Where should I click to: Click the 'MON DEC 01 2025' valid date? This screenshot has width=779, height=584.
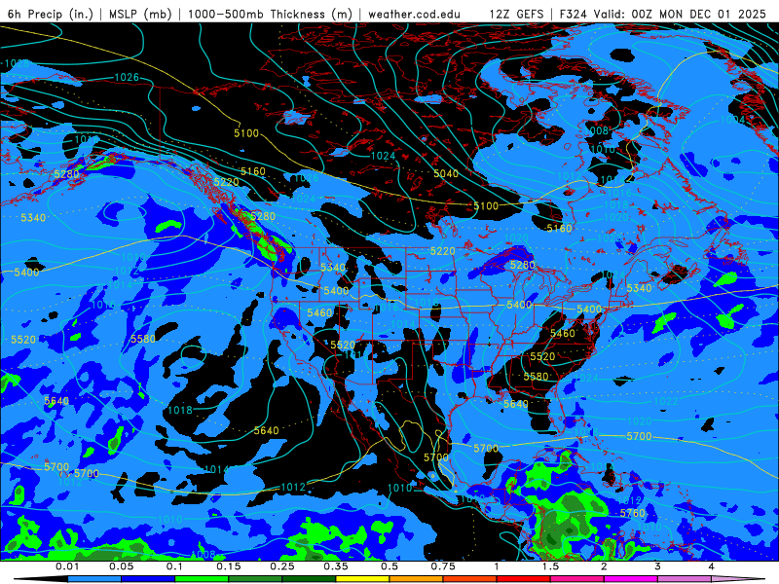click(x=713, y=14)
